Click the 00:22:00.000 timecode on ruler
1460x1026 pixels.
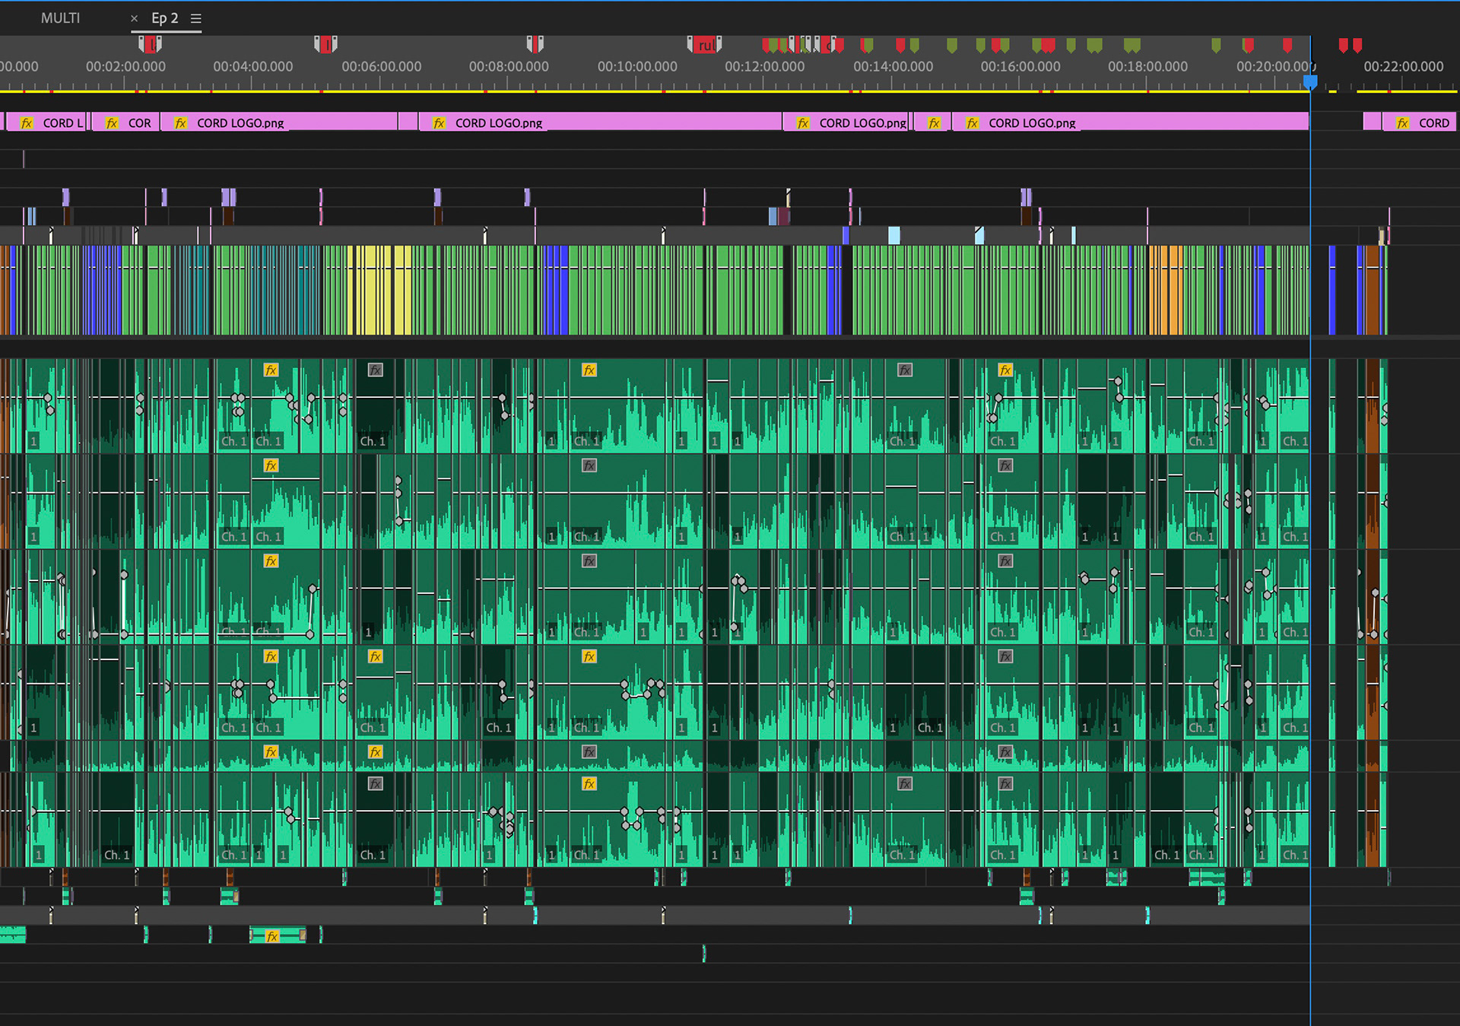pos(1403,67)
